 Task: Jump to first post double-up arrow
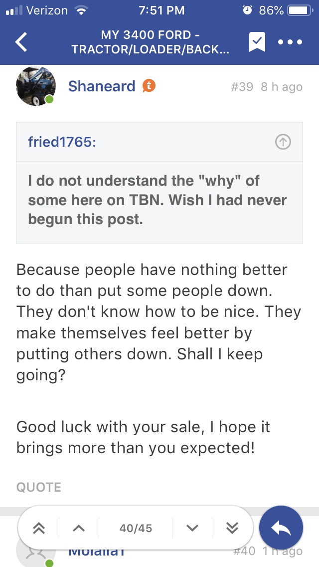coord(39,528)
